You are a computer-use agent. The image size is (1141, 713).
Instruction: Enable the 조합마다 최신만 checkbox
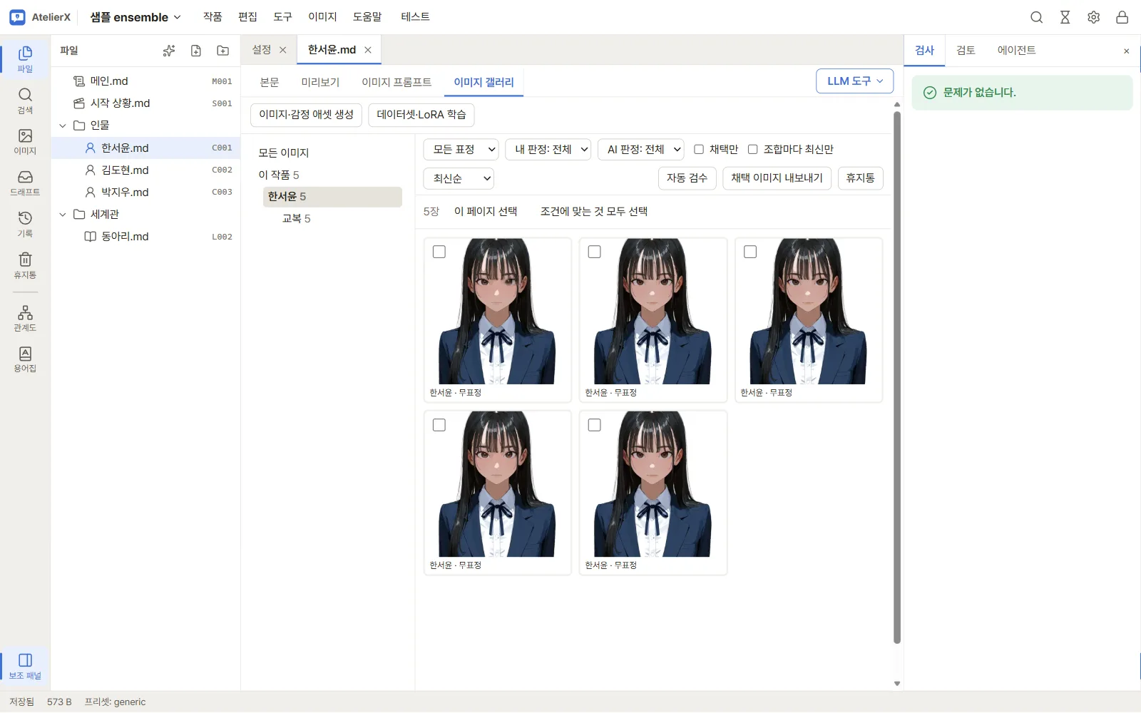click(x=752, y=149)
